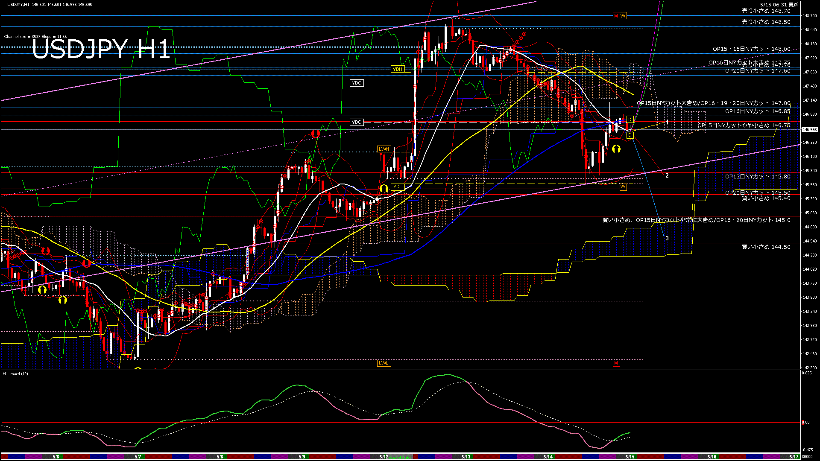This screenshot has width=820, height=461.
Task: Click the LWL label at chart bottom
Action: [384, 363]
